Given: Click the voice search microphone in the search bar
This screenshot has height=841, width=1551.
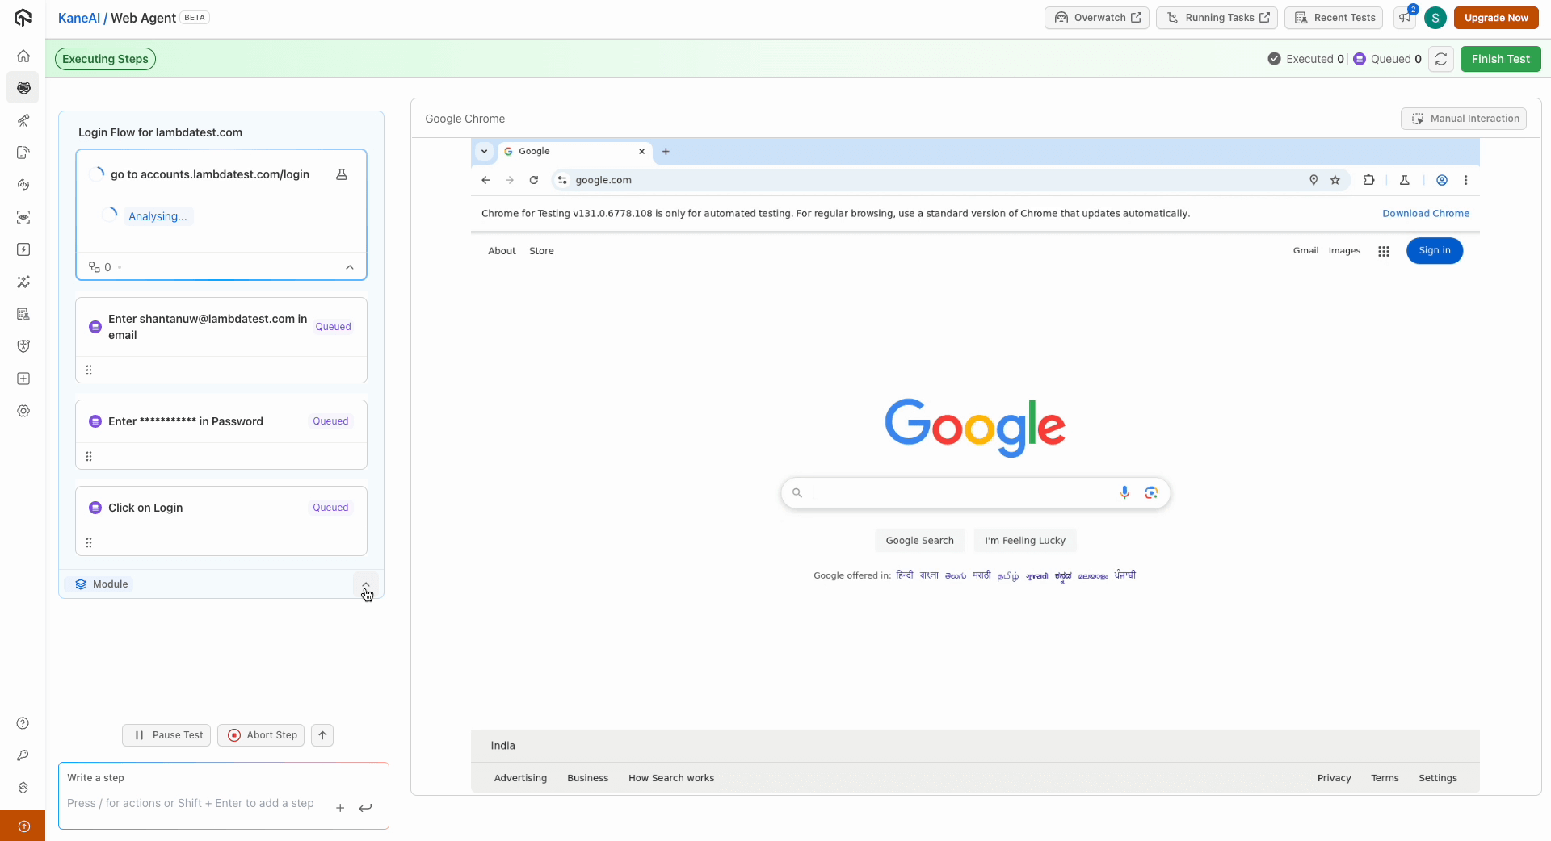Looking at the screenshot, I should (1125, 492).
